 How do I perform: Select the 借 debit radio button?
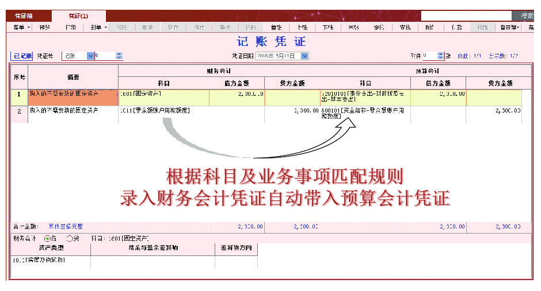click(x=48, y=238)
